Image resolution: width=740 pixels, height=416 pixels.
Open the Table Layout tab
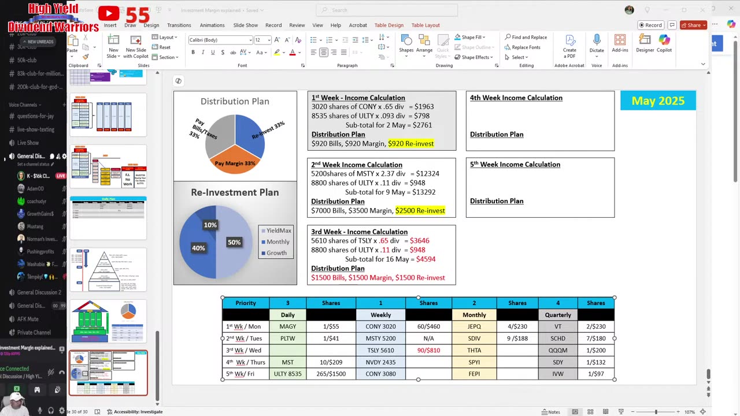[425, 25]
